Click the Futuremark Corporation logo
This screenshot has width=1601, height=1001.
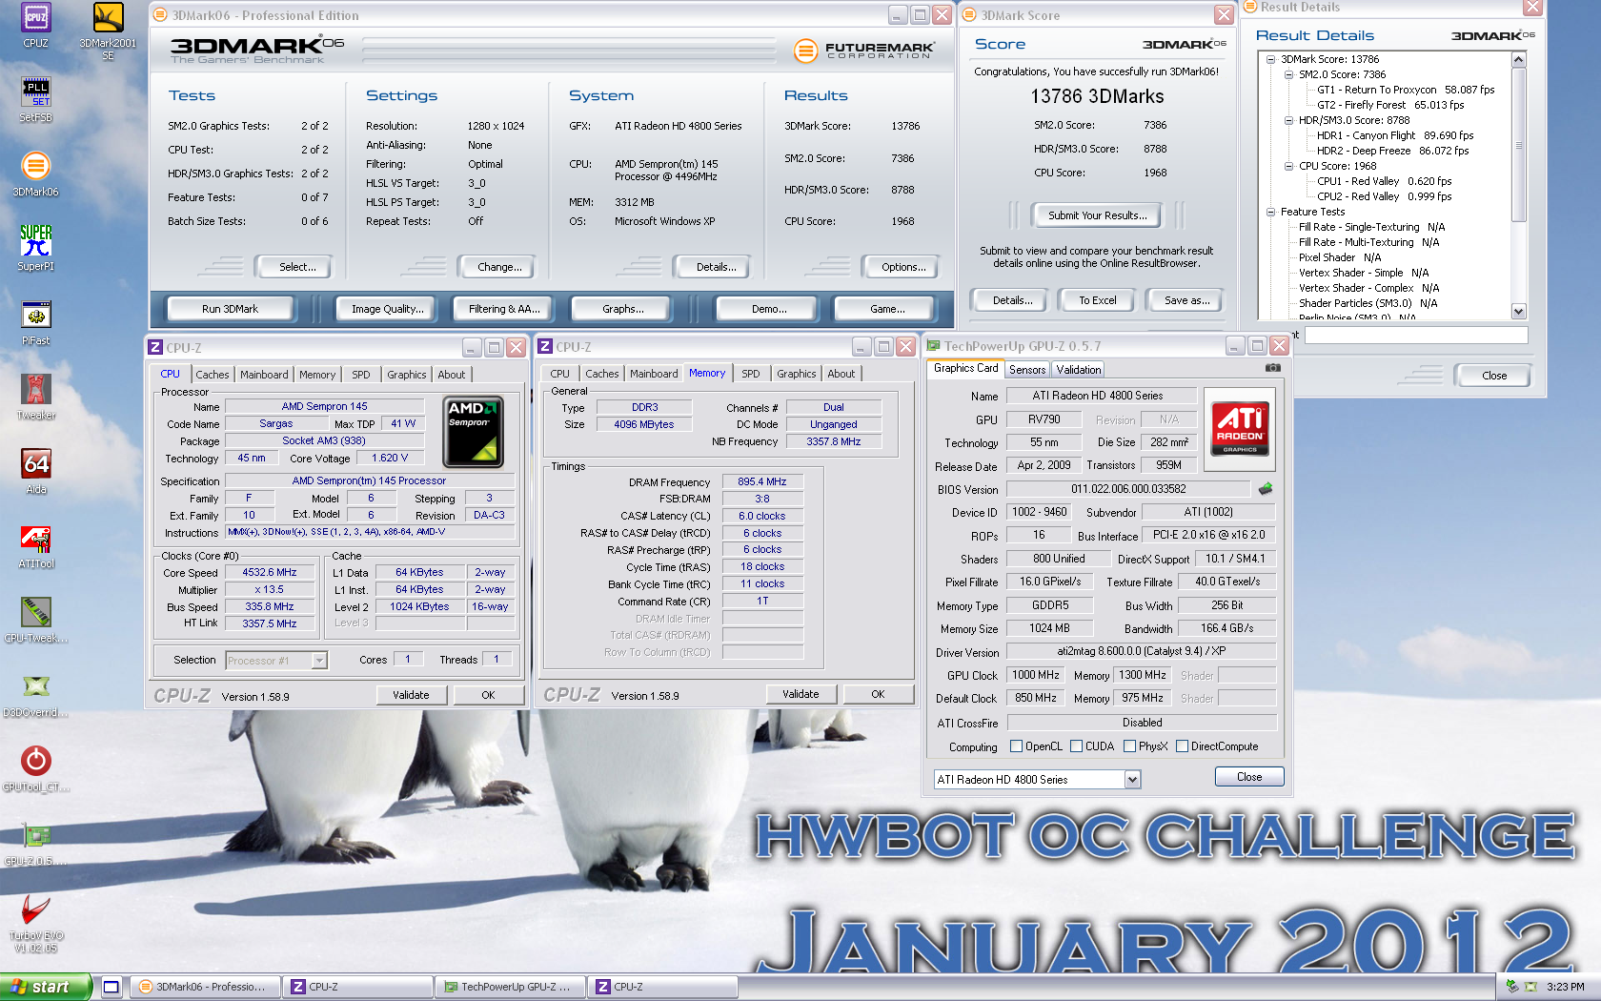point(864,50)
